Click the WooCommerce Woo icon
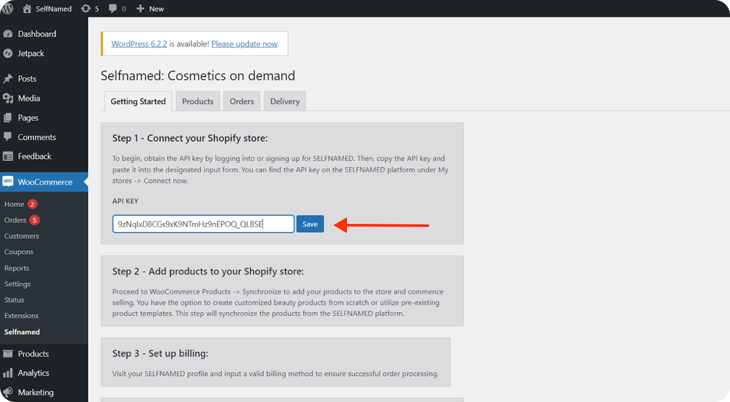Image resolution: width=730 pixels, height=402 pixels. coord(8,182)
